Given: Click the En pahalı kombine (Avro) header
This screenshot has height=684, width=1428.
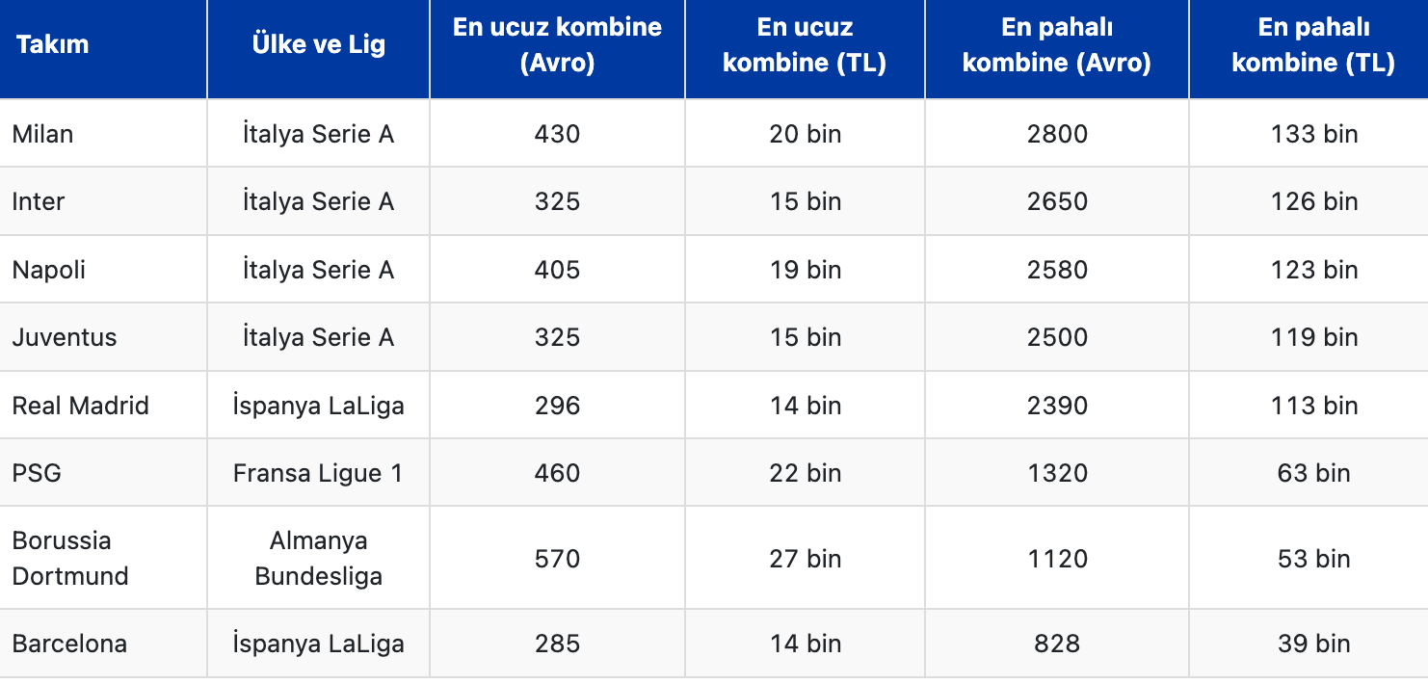Looking at the screenshot, I should pos(1057,44).
